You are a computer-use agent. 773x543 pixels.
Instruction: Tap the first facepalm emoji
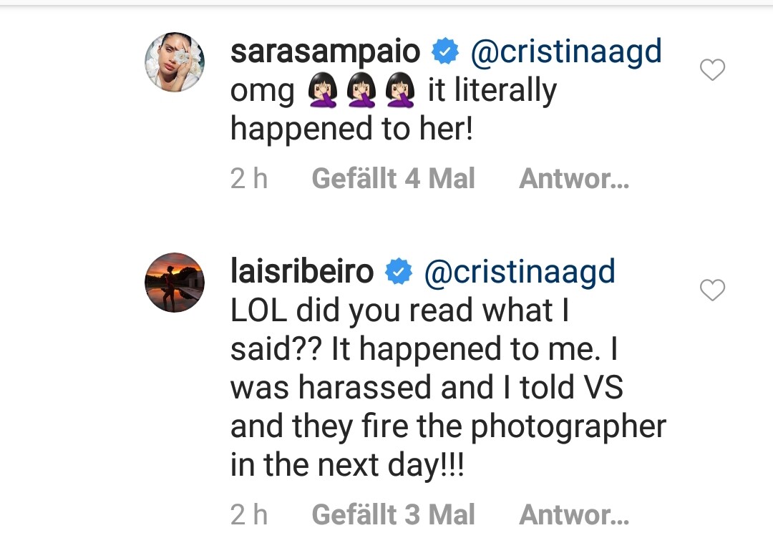click(320, 92)
